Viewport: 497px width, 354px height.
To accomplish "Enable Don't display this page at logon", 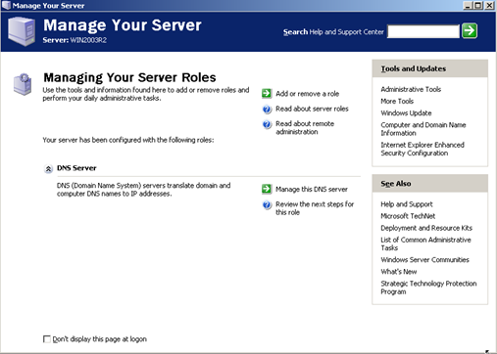I will coord(47,339).
